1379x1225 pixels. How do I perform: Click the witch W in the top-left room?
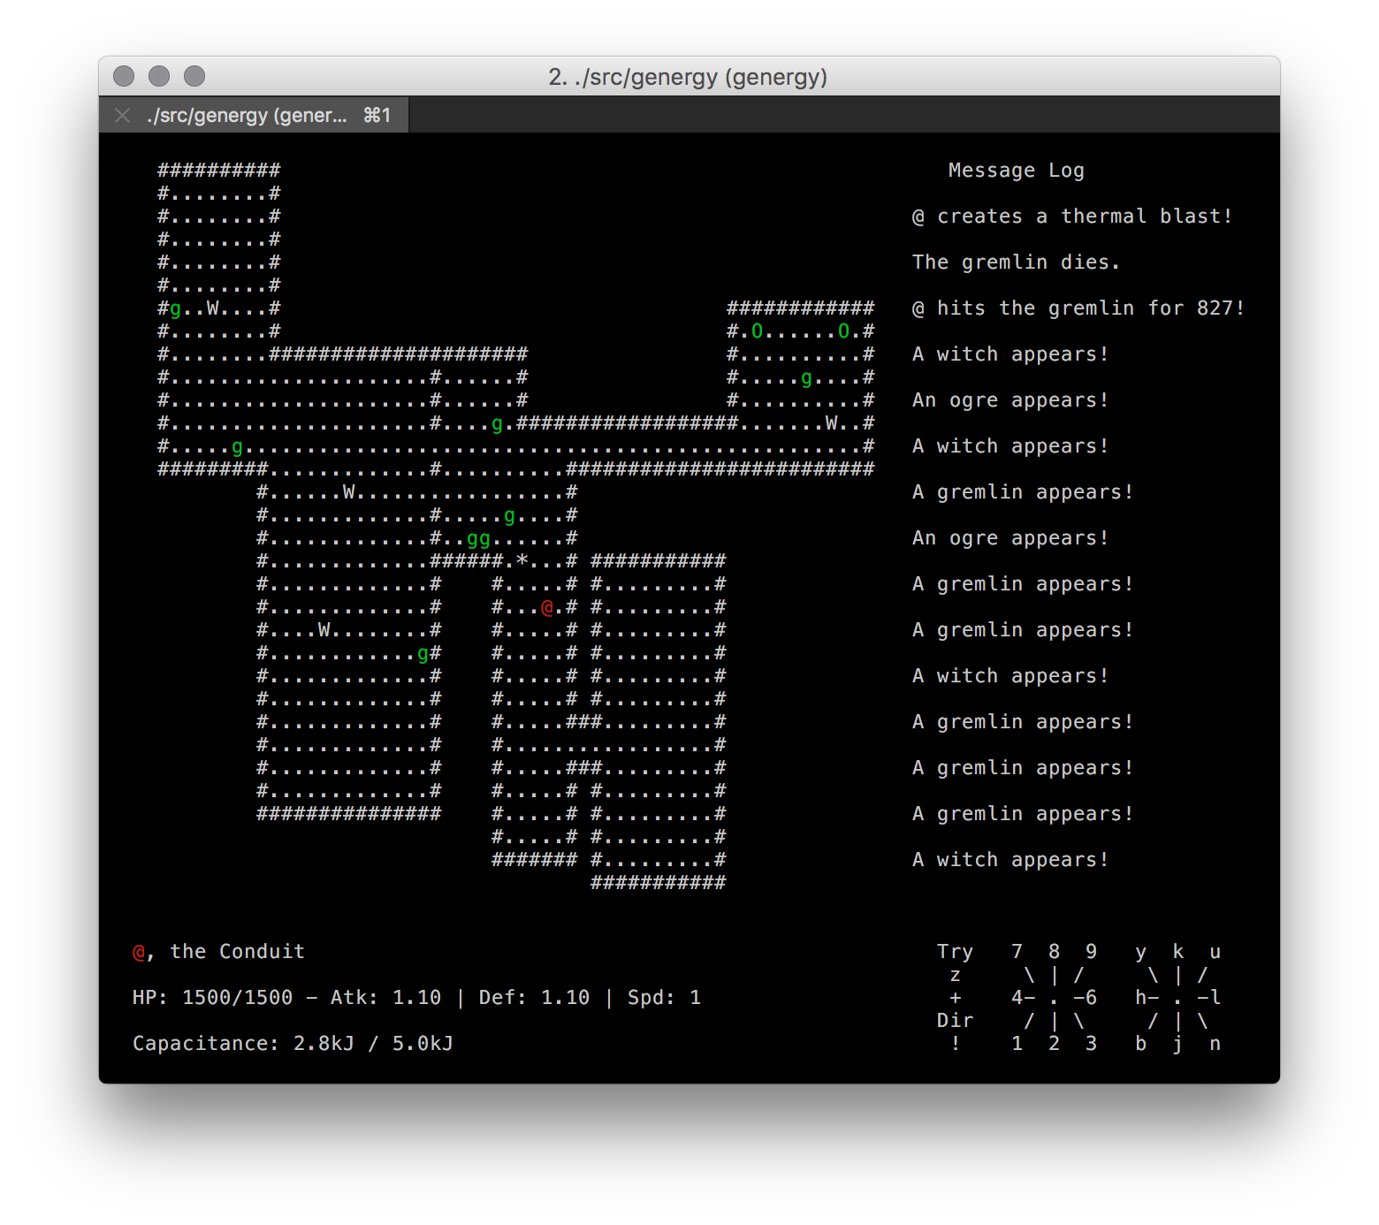click(x=213, y=308)
